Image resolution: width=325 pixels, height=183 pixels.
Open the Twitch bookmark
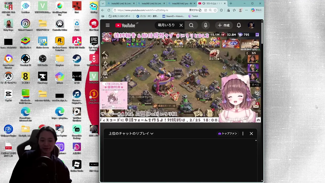[193, 16]
